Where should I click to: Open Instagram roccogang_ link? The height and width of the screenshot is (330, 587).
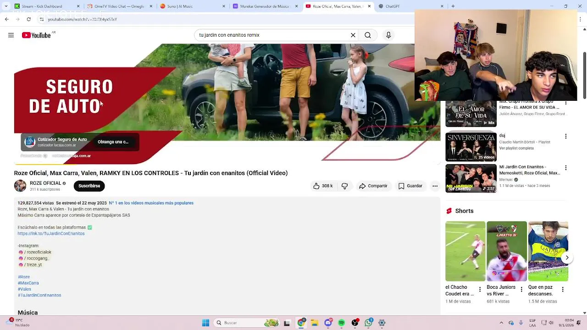point(33,258)
